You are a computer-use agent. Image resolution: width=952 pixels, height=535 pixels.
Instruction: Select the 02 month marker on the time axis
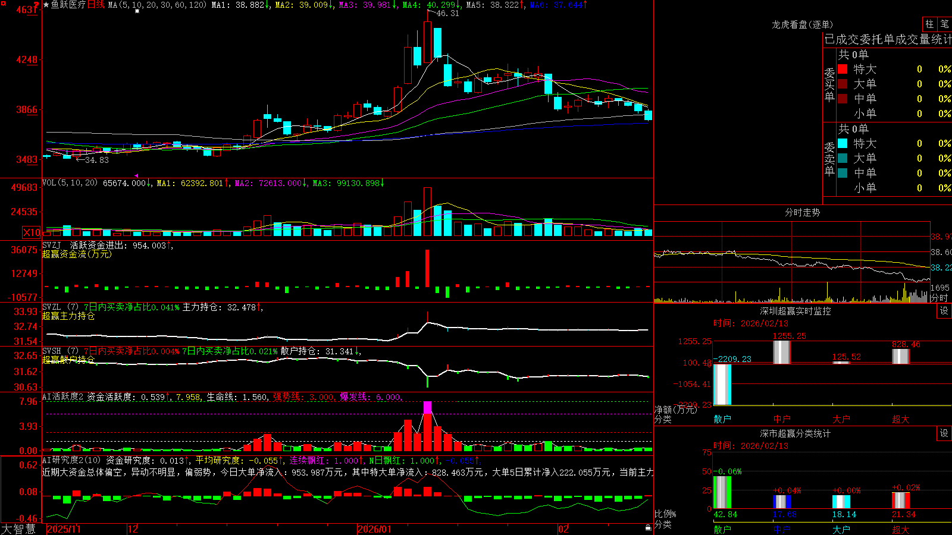pos(563,529)
